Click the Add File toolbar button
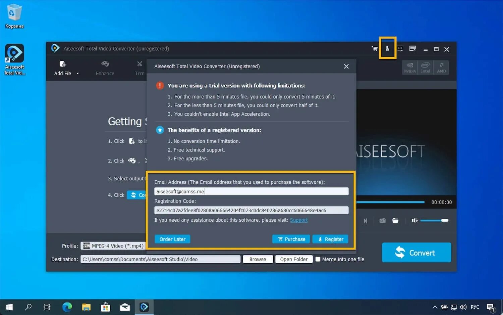The width and height of the screenshot is (503, 315). coord(63,68)
